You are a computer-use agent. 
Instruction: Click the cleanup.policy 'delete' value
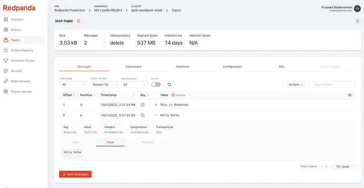(x=117, y=43)
